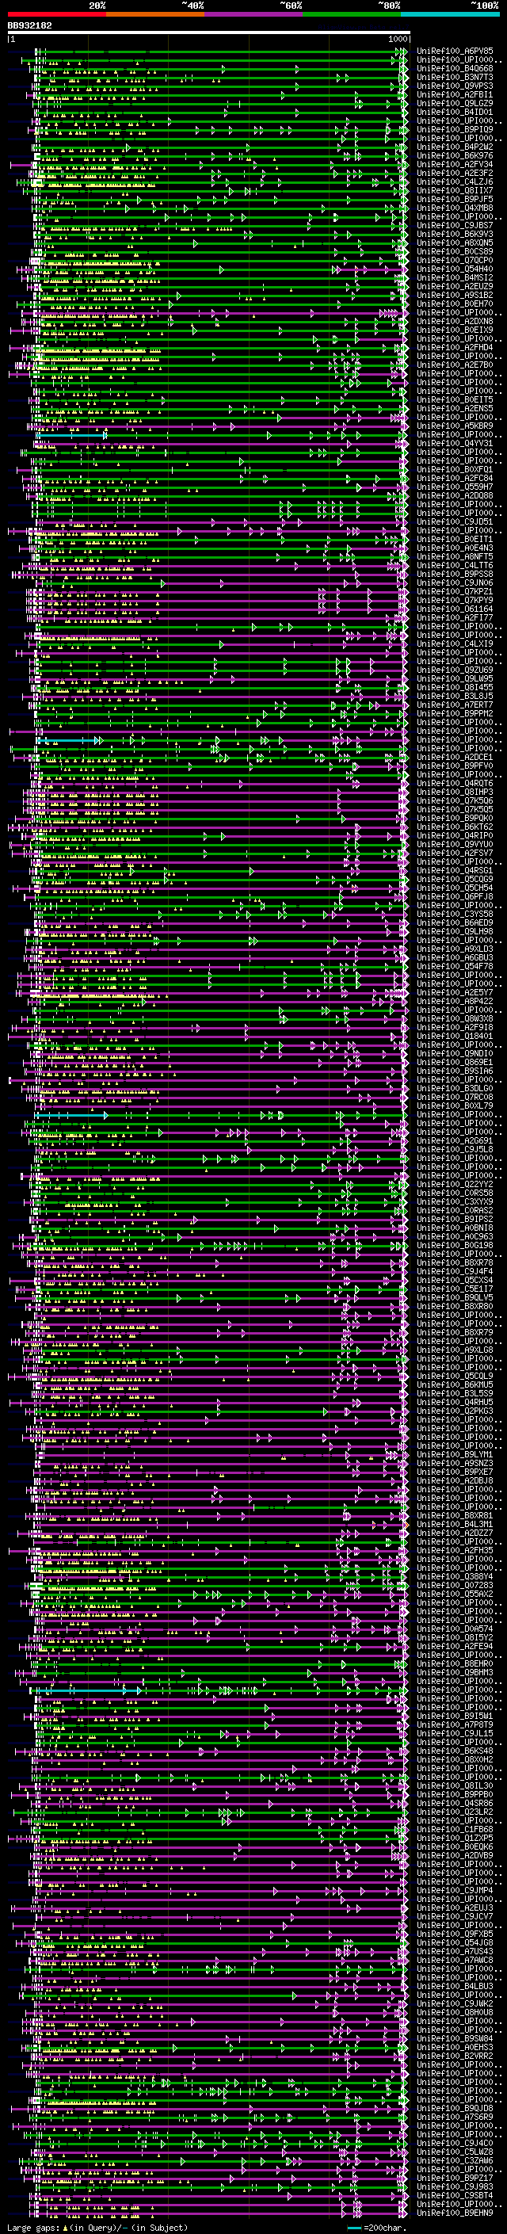This screenshot has height=2234, width=507.
Task: Click the 'Large gaps' legend text
Action: (x=34, y=2227)
